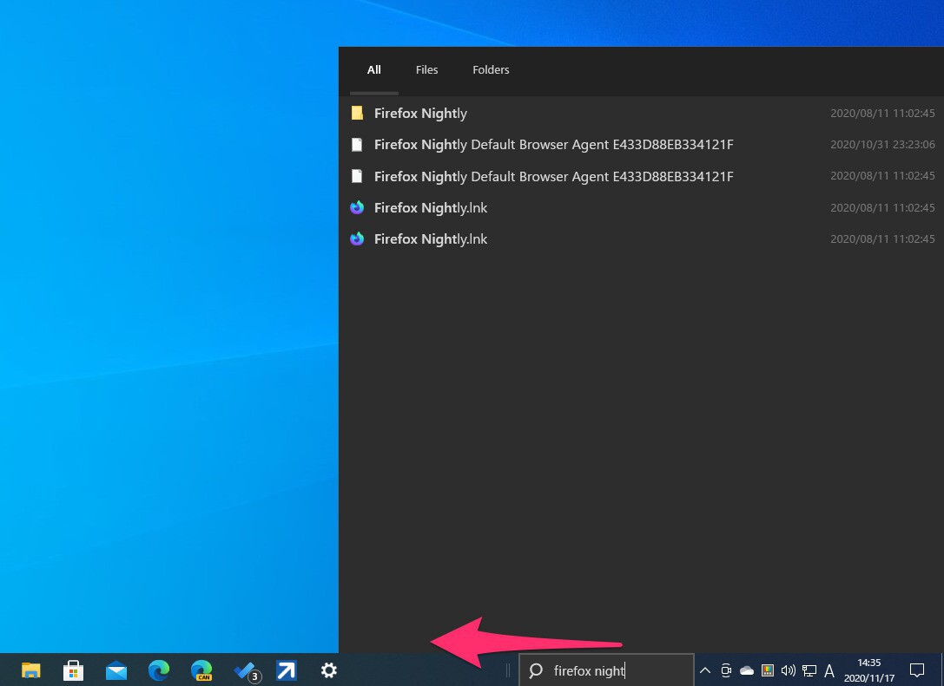The width and height of the screenshot is (944, 686).
Task: Click the OneDrive cloud tray icon
Action: tap(746, 670)
